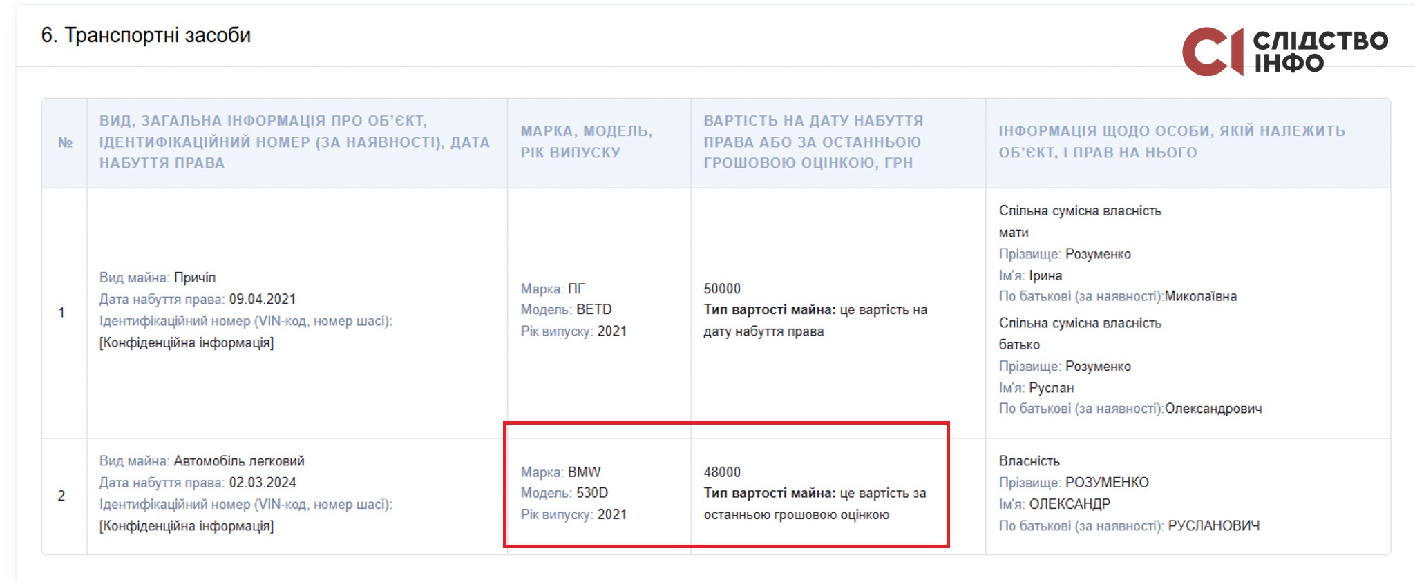Click the owner surname РОЗУМЕНКО in row two
This screenshot has width=1415, height=582.
(x=1107, y=483)
